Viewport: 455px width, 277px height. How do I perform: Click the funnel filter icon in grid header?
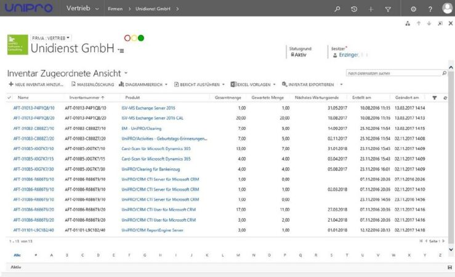pyautogui.click(x=434, y=98)
